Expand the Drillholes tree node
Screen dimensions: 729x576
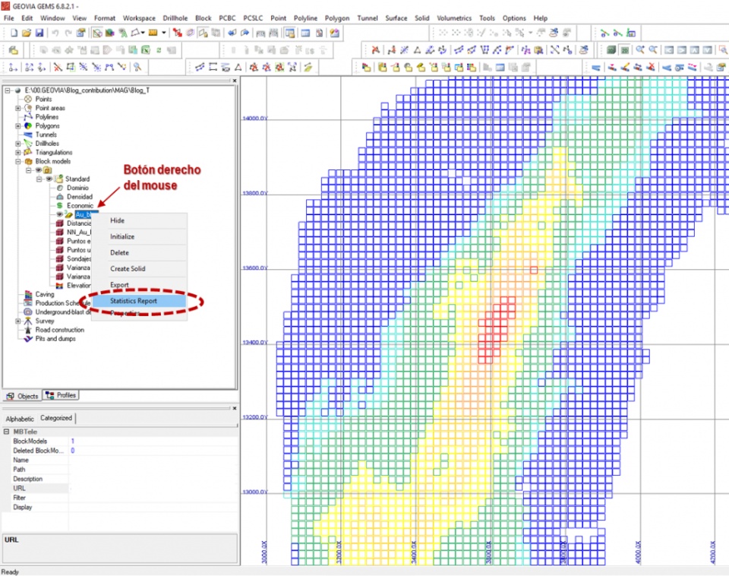(x=18, y=144)
